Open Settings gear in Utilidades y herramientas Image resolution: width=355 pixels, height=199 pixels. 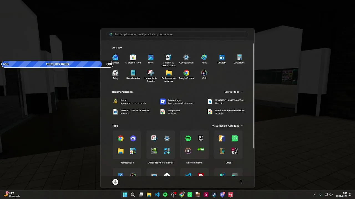[x=167, y=138]
